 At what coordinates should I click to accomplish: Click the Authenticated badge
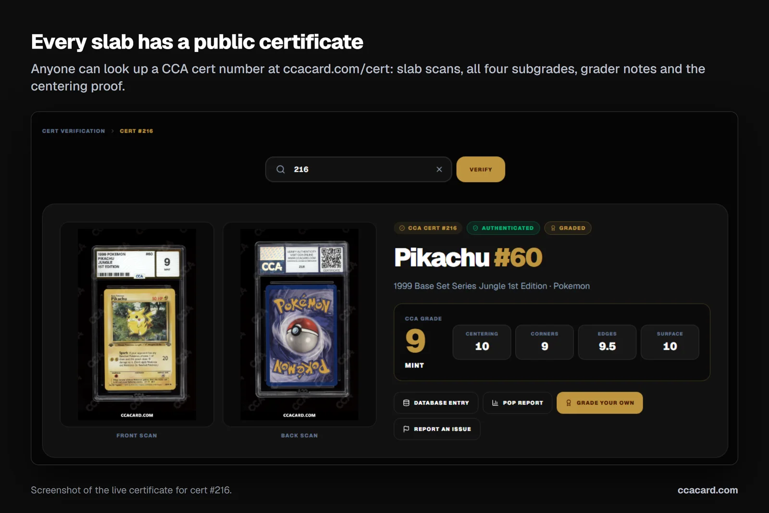(503, 228)
